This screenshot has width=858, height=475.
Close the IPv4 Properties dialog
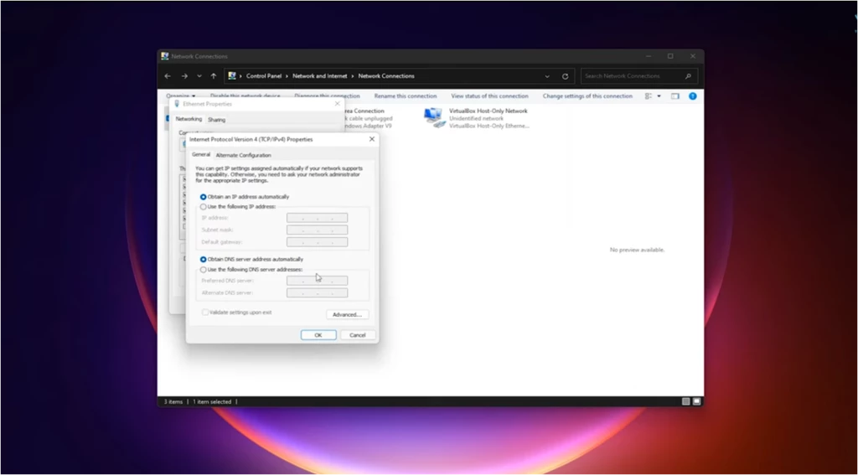(x=372, y=140)
